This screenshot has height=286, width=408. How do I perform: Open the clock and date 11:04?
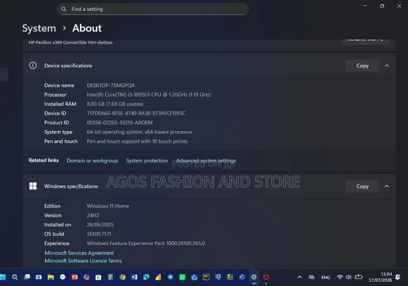[x=380, y=277]
